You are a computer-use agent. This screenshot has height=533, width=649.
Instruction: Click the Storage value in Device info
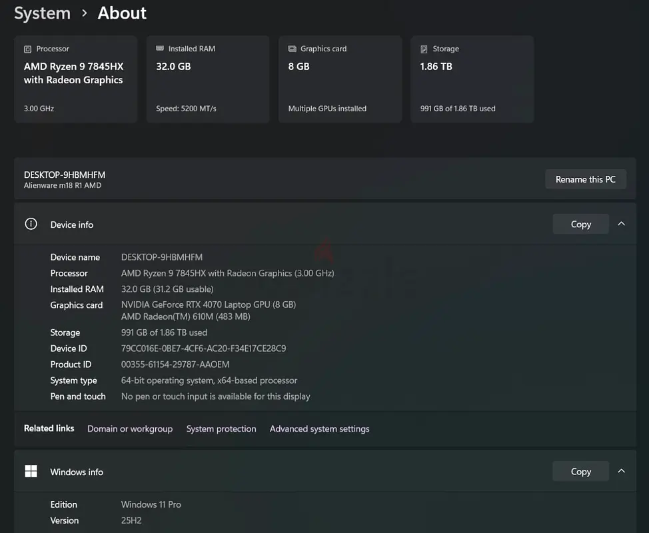pos(164,332)
